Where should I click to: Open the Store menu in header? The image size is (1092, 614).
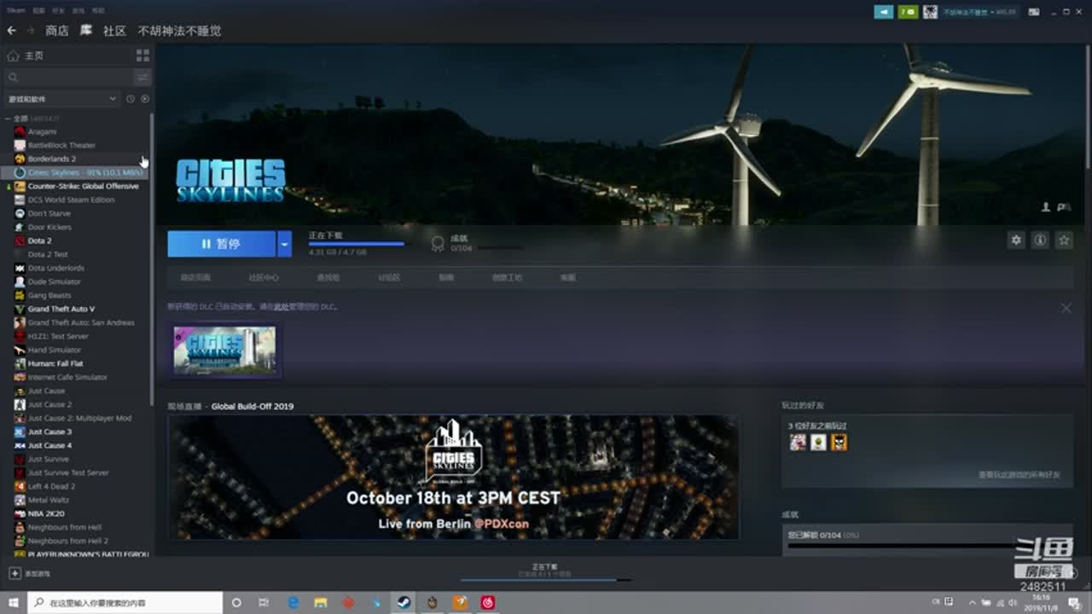(57, 31)
